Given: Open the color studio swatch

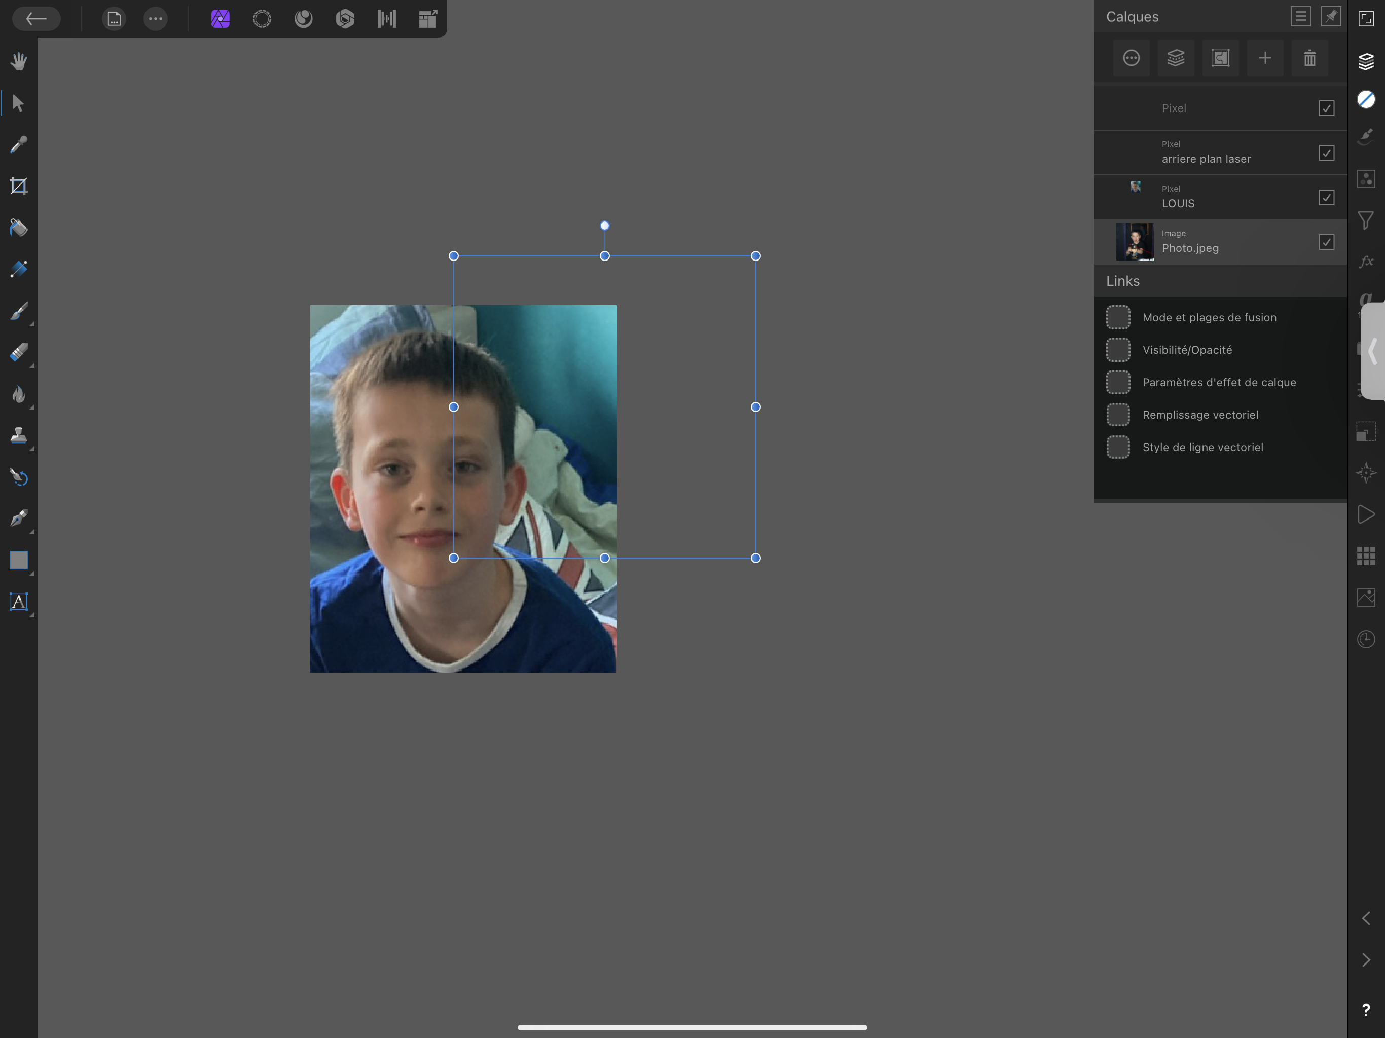Looking at the screenshot, I should point(1366,99).
